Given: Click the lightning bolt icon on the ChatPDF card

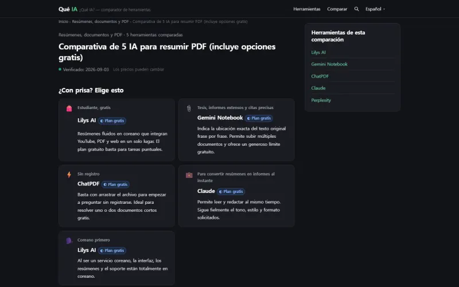Looking at the screenshot, I should point(69,175).
